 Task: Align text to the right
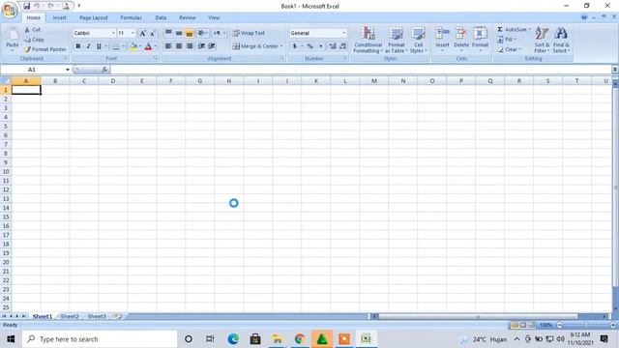click(190, 46)
